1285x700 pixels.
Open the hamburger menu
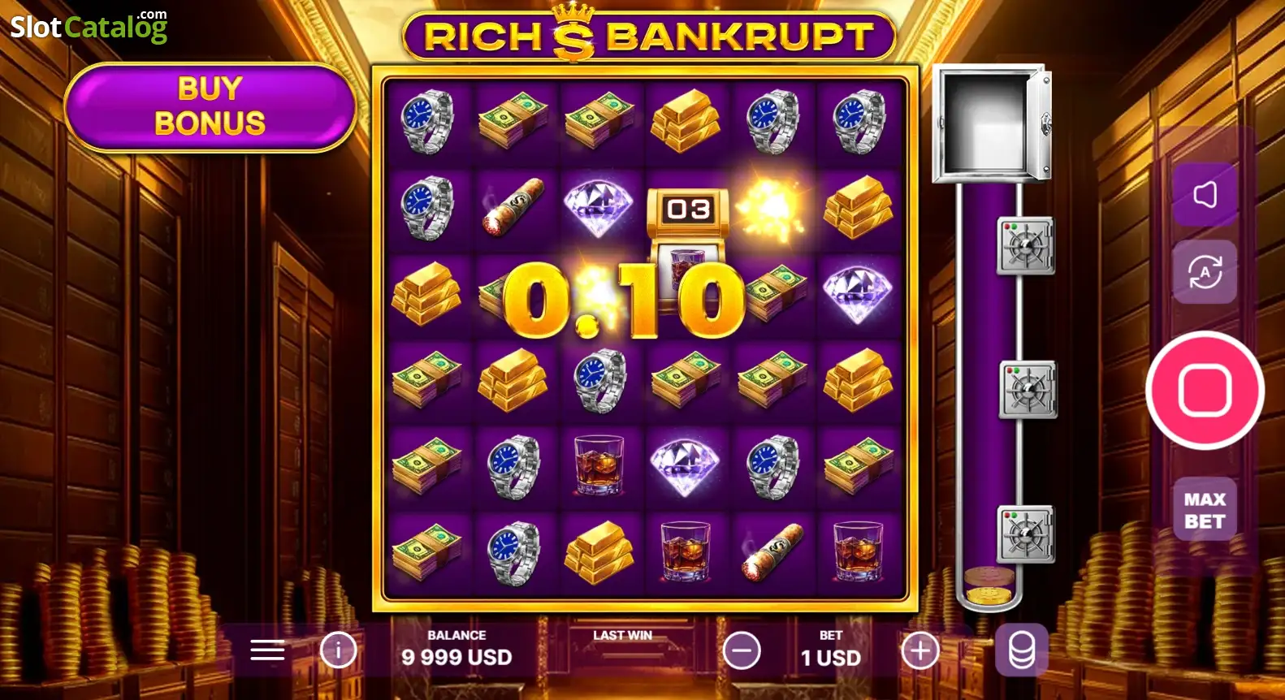(267, 650)
